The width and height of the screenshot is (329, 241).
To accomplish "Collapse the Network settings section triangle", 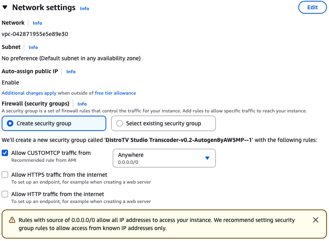I will pyautogui.click(x=5, y=8).
